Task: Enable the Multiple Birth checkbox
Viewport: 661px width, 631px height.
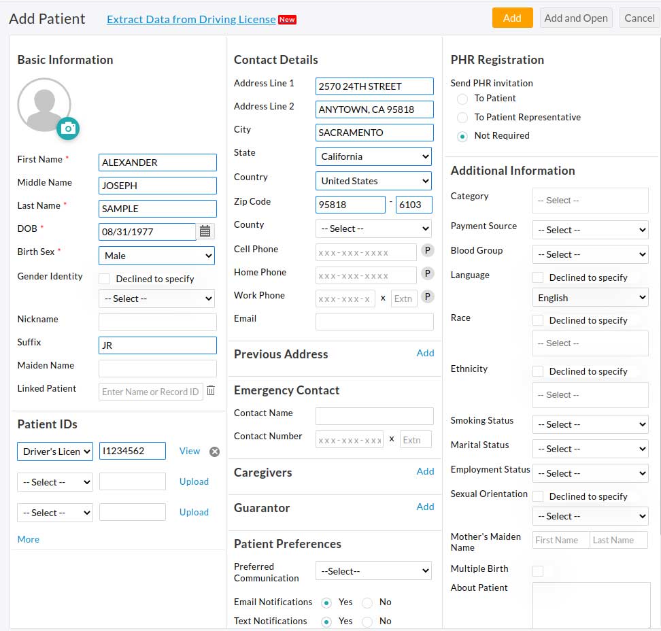Action: 538,570
